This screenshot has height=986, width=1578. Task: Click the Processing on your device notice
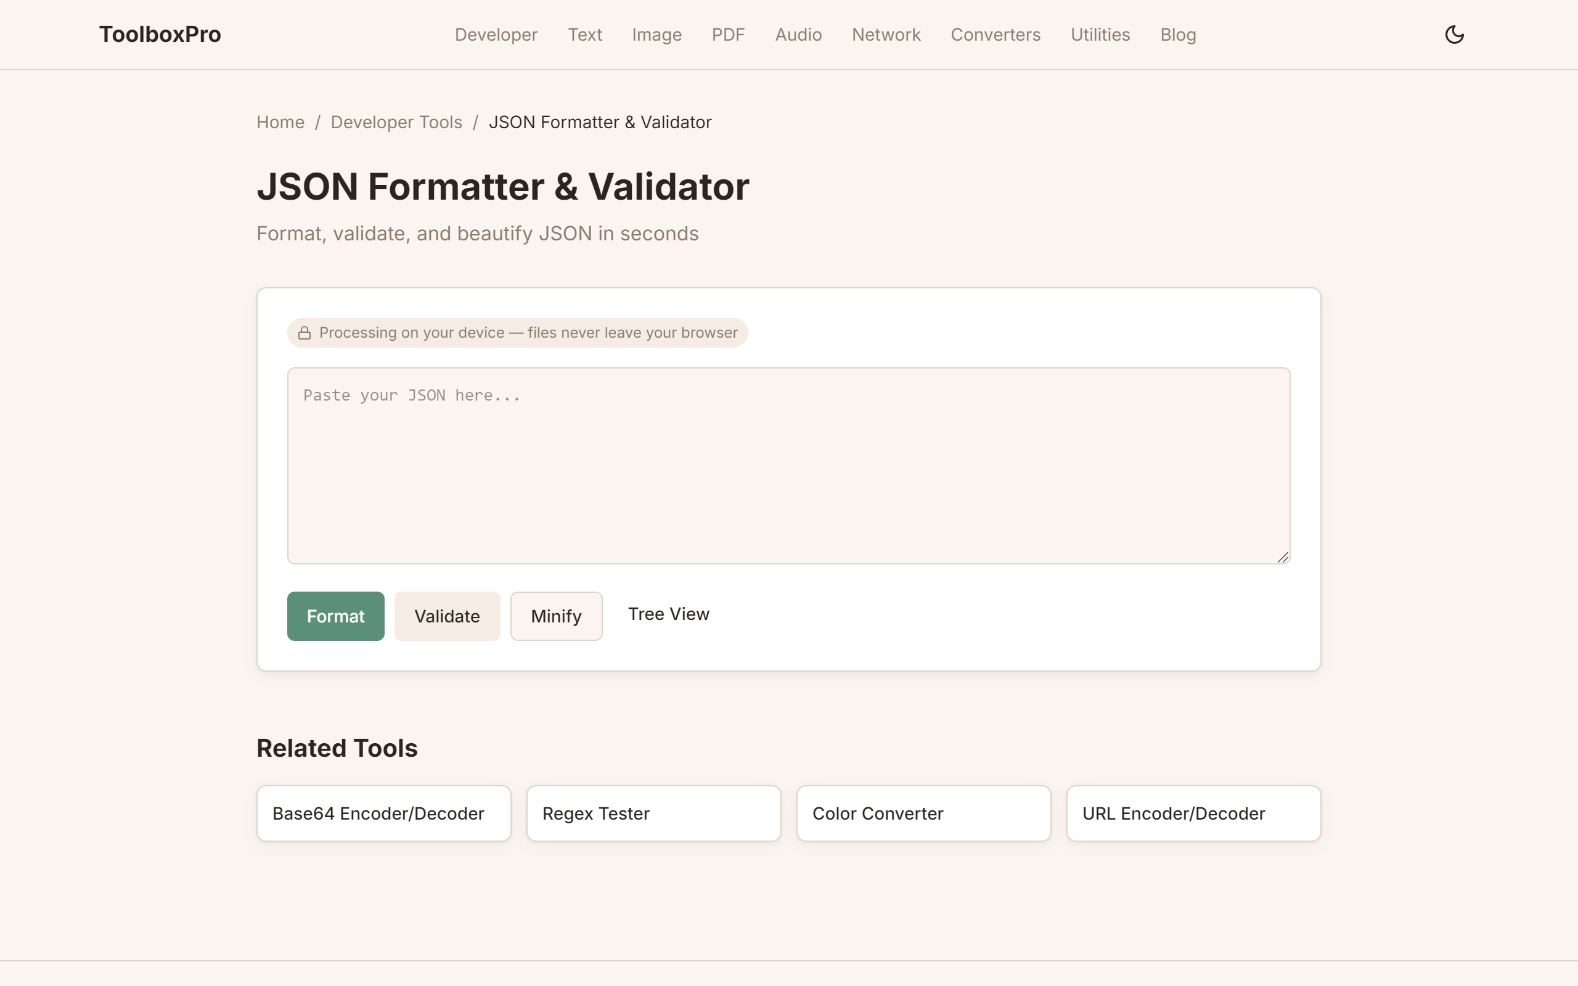[x=517, y=333]
